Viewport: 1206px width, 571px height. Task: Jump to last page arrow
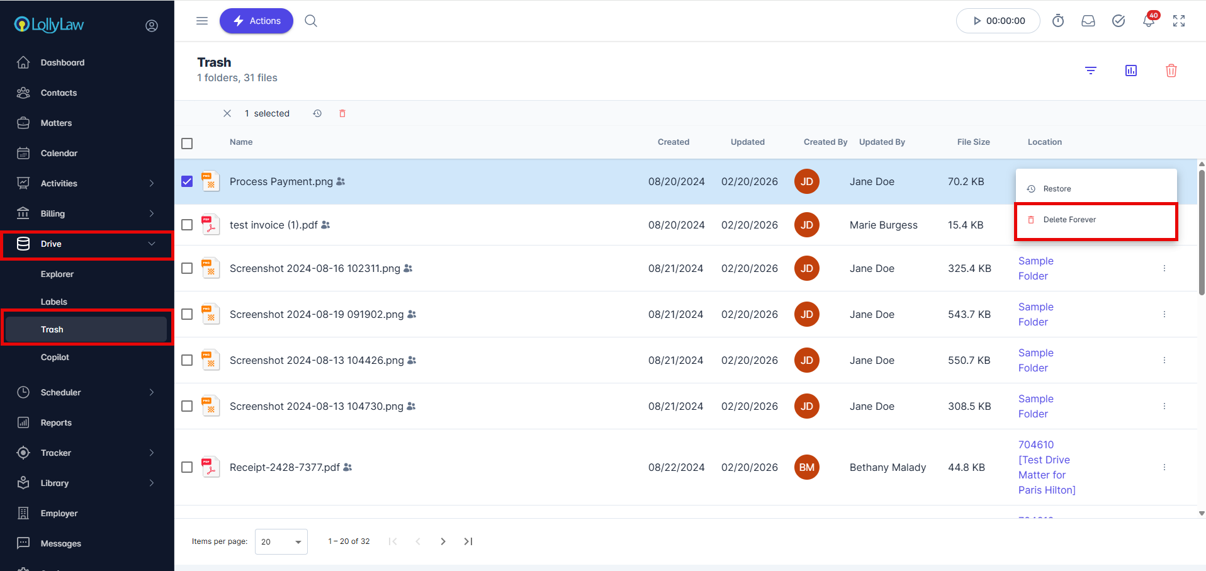pyautogui.click(x=468, y=541)
